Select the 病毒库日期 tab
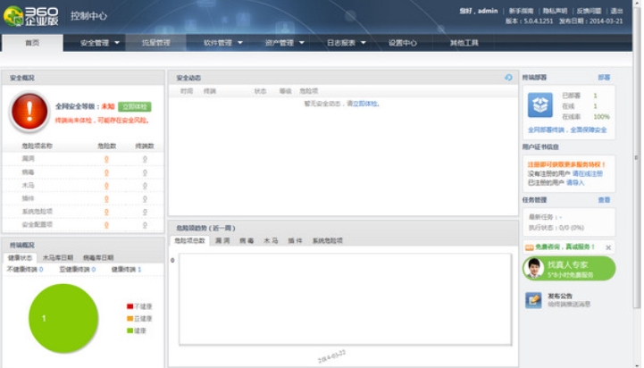Screen dimensions: 644x368 coord(98,258)
